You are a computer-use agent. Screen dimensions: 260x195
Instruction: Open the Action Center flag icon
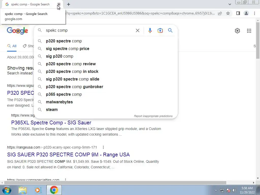click(228, 190)
